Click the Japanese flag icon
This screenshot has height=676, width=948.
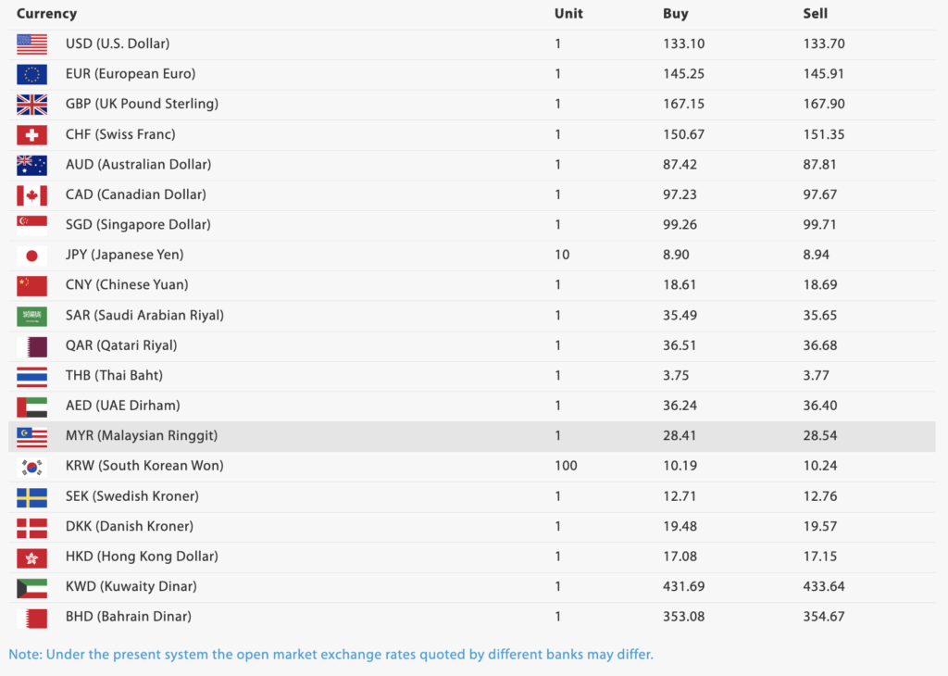coord(31,255)
